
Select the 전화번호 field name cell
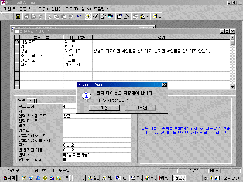tap(42, 60)
